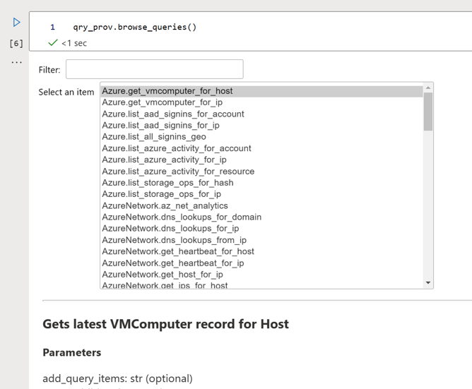Choose Azure.list_aad_signins_for_account

point(172,114)
